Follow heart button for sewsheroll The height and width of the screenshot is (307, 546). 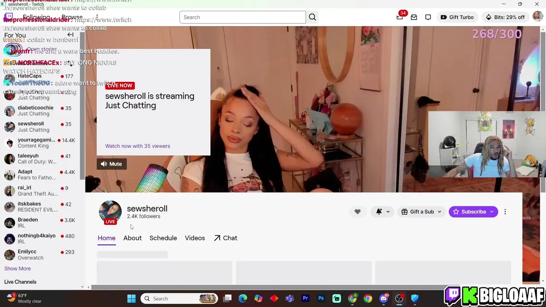(357, 211)
